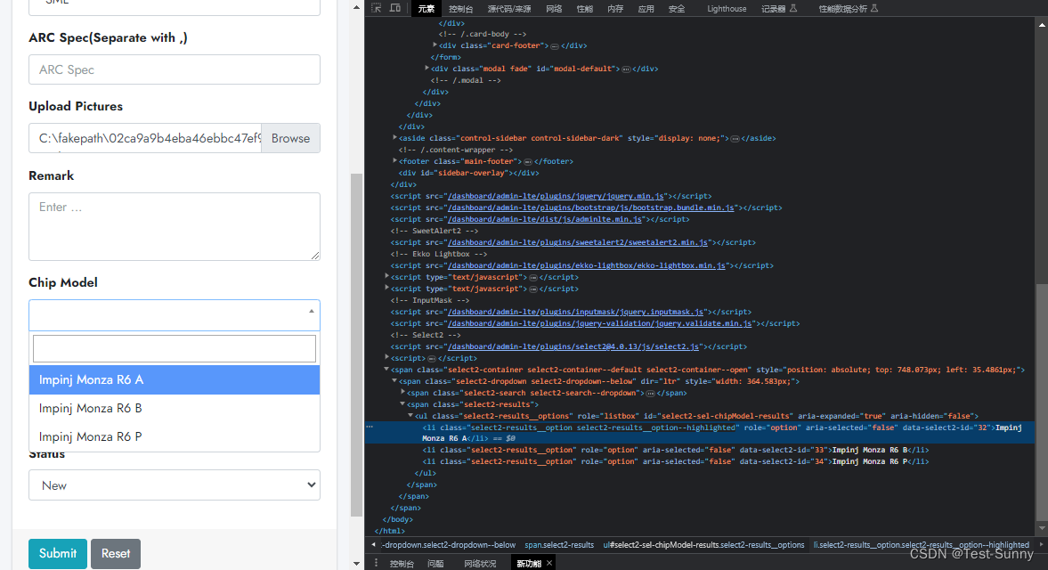Expand the card-footer div node

tap(435, 45)
